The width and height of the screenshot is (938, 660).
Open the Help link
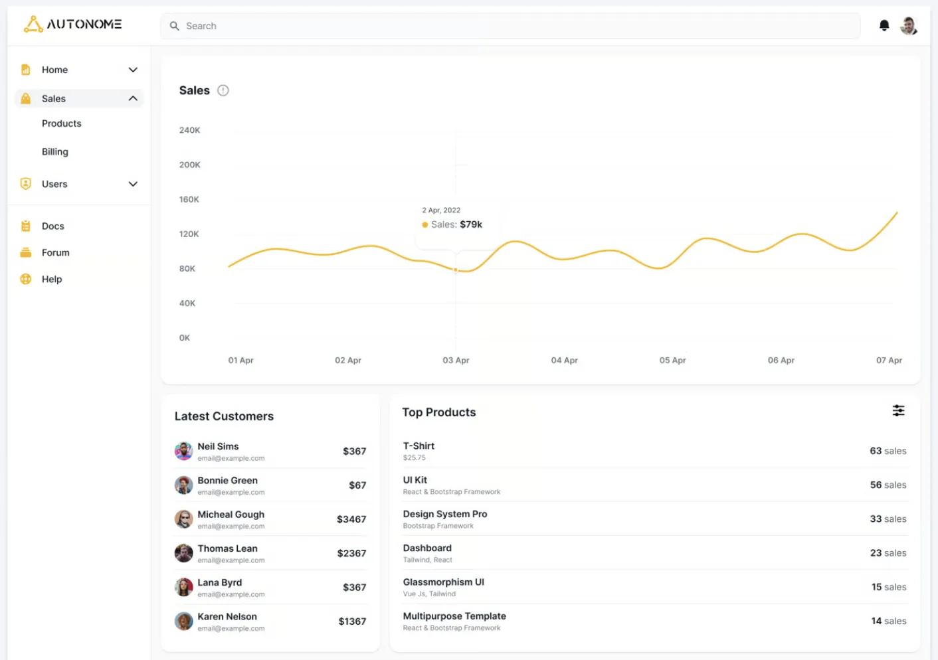[x=52, y=279]
